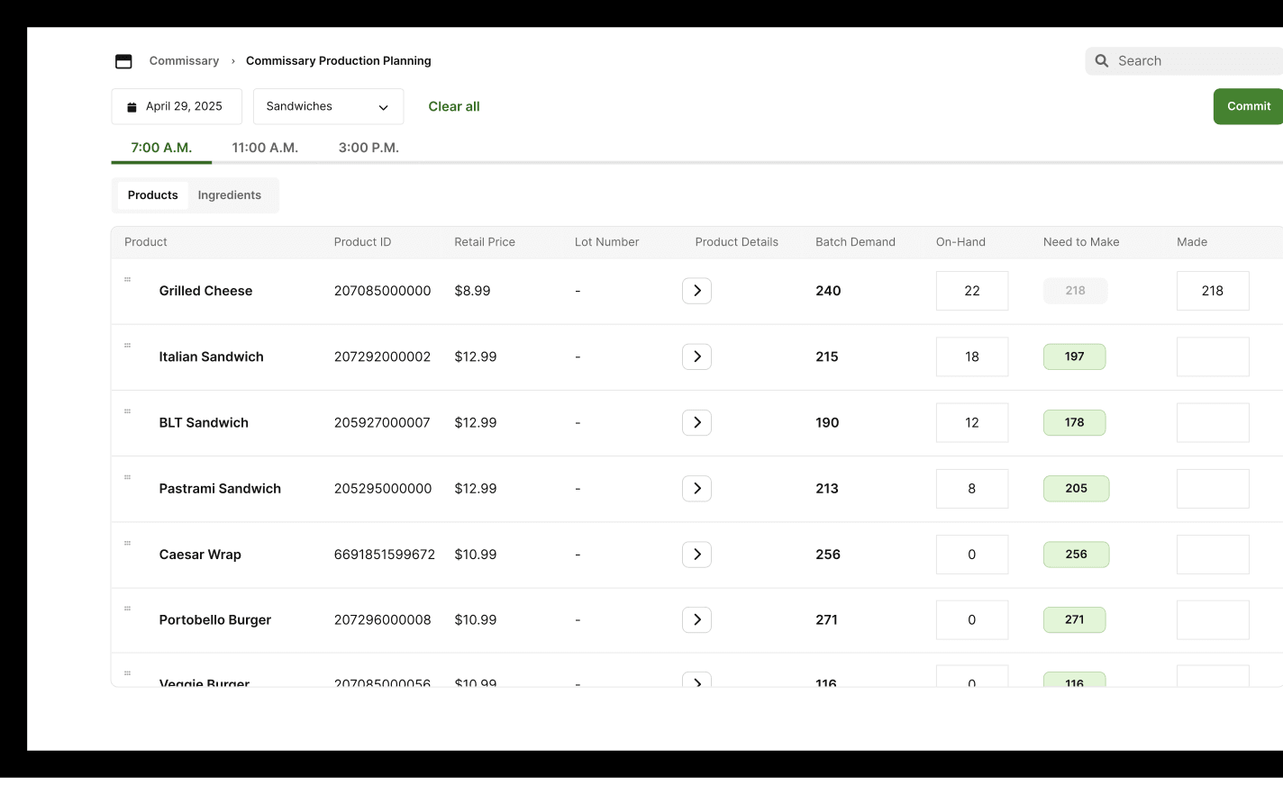Click the calendar icon beside April 29, 2025
The width and height of the screenshot is (1283, 794).
tap(132, 107)
